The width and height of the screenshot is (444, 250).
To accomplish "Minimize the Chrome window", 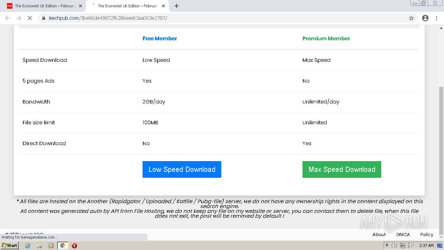I will click(415, 3).
